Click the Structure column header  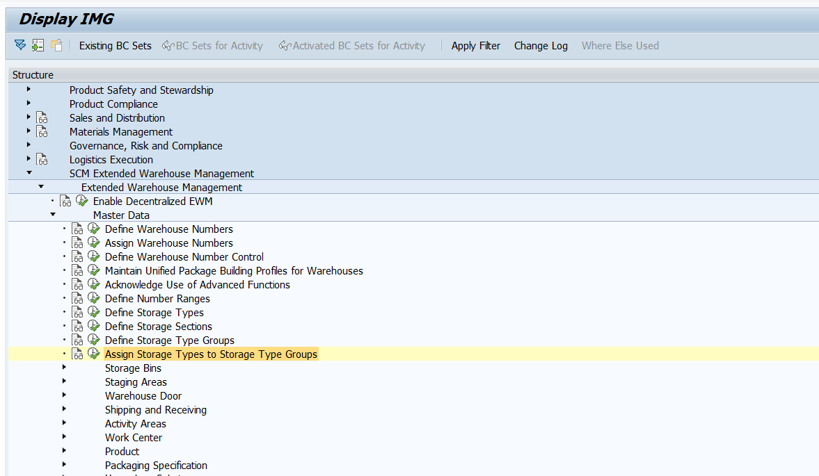click(x=414, y=74)
